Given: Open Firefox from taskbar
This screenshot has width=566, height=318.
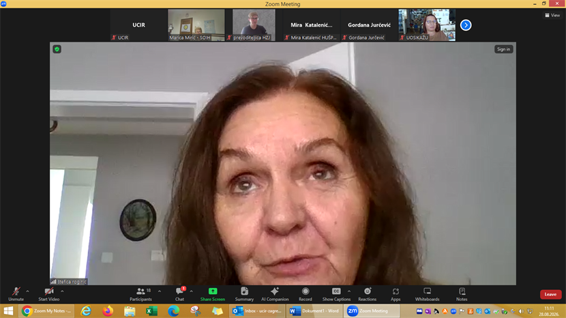Looking at the screenshot, I should pyautogui.click(x=108, y=310).
